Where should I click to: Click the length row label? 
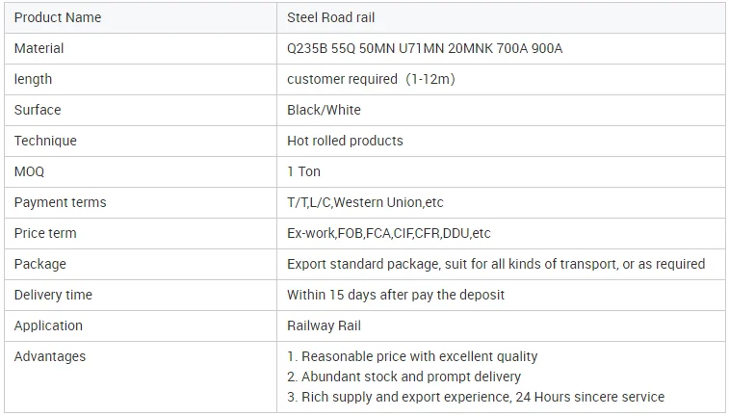tap(33, 79)
